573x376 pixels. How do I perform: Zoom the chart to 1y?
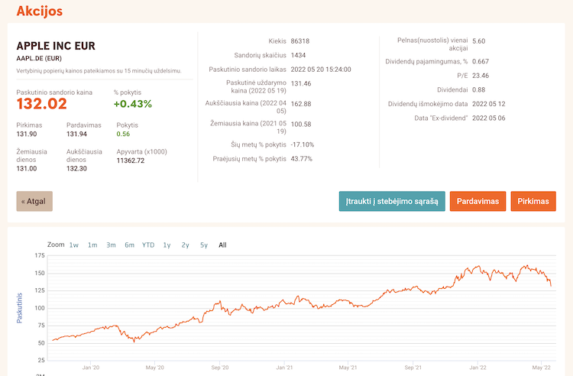(x=167, y=245)
